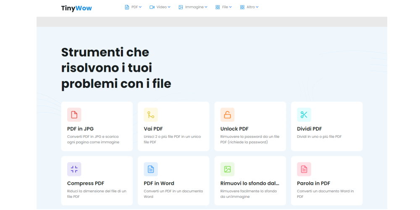Click the Vai PDF merge icon
Screen dimensions: 420x210
pyautogui.click(x=151, y=115)
